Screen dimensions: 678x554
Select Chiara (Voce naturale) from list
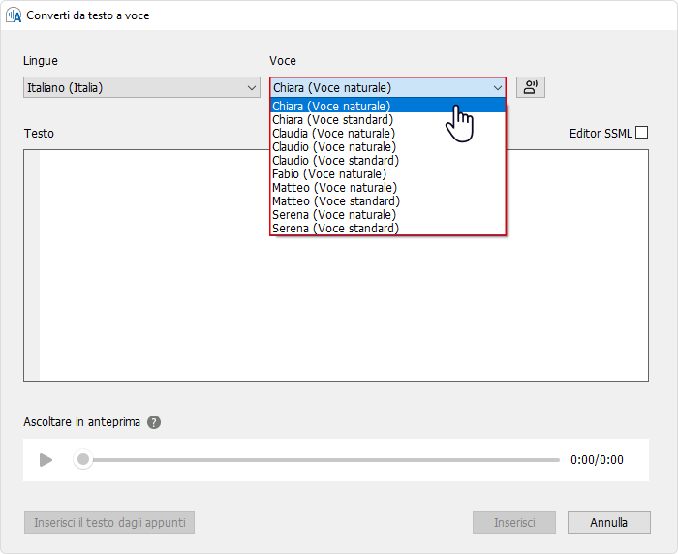[x=387, y=106]
